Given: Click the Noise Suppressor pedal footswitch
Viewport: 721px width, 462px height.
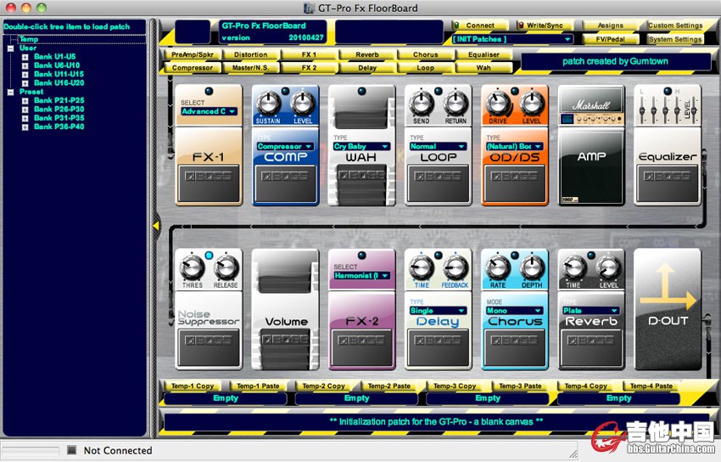Looking at the screenshot, I should pos(209,347).
